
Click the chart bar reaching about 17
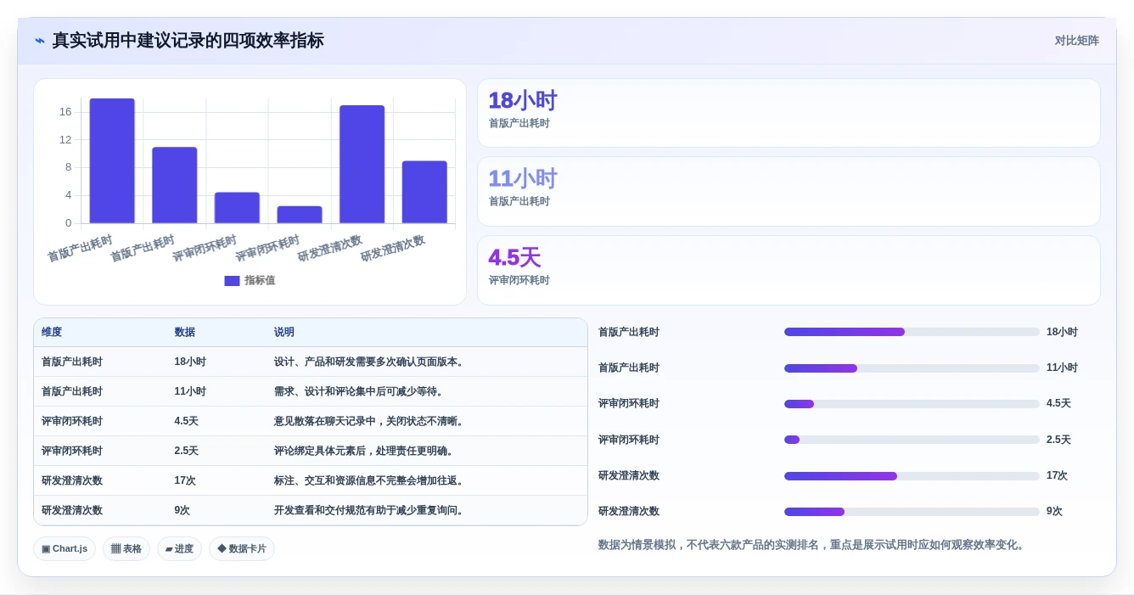click(x=362, y=164)
